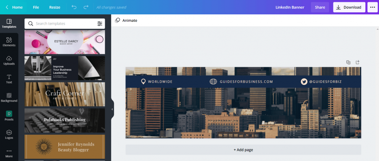379x161 pixels.
Task: Open the Background panel
Action: tap(9, 97)
